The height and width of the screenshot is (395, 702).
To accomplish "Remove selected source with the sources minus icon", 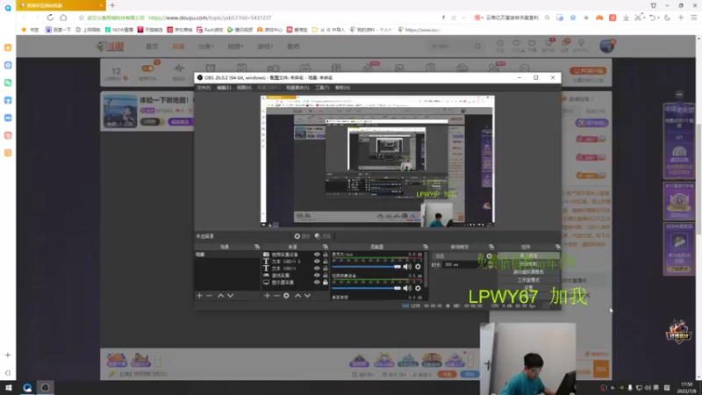I will pyautogui.click(x=276, y=296).
